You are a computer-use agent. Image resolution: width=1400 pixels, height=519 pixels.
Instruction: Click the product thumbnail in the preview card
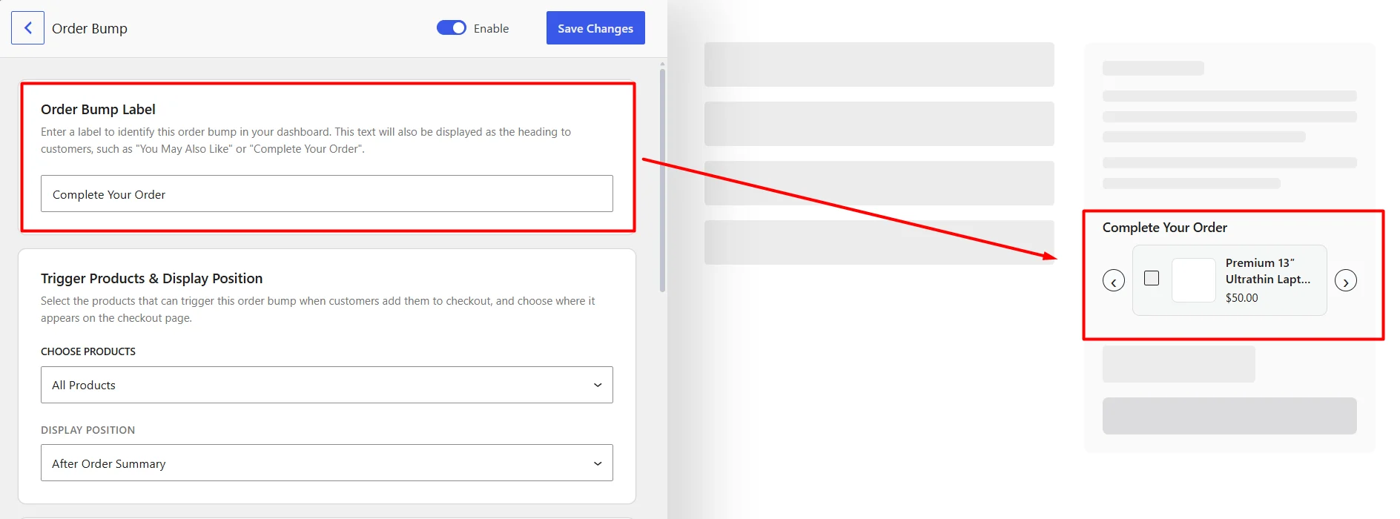coord(1194,280)
